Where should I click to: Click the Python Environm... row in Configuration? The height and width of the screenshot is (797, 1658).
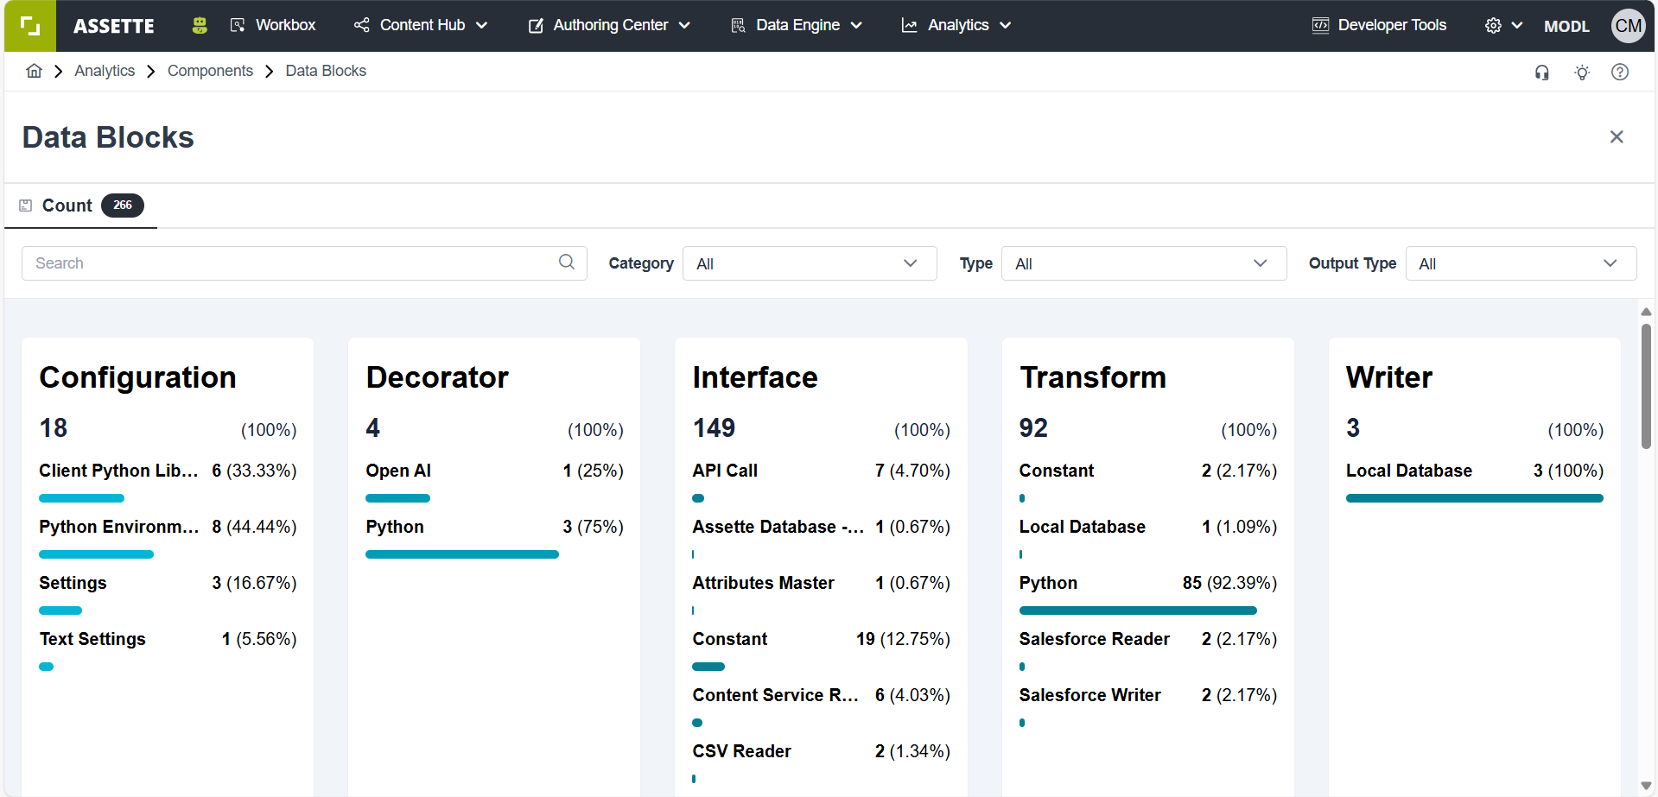pyautogui.click(x=168, y=527)
